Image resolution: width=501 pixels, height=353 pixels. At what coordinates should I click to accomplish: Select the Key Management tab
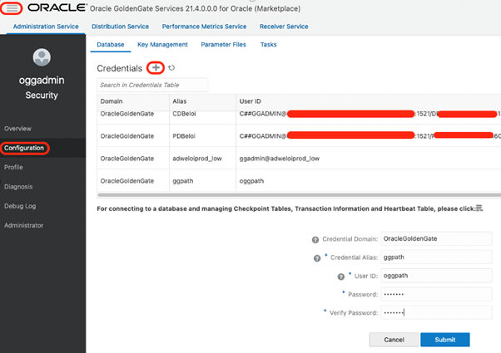click(x=162, y=45)
